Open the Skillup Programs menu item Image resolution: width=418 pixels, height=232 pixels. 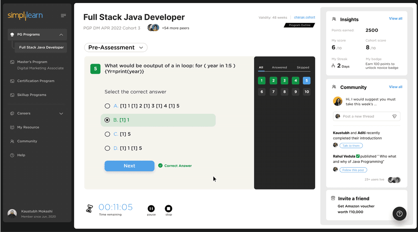[x=32, y=95]
